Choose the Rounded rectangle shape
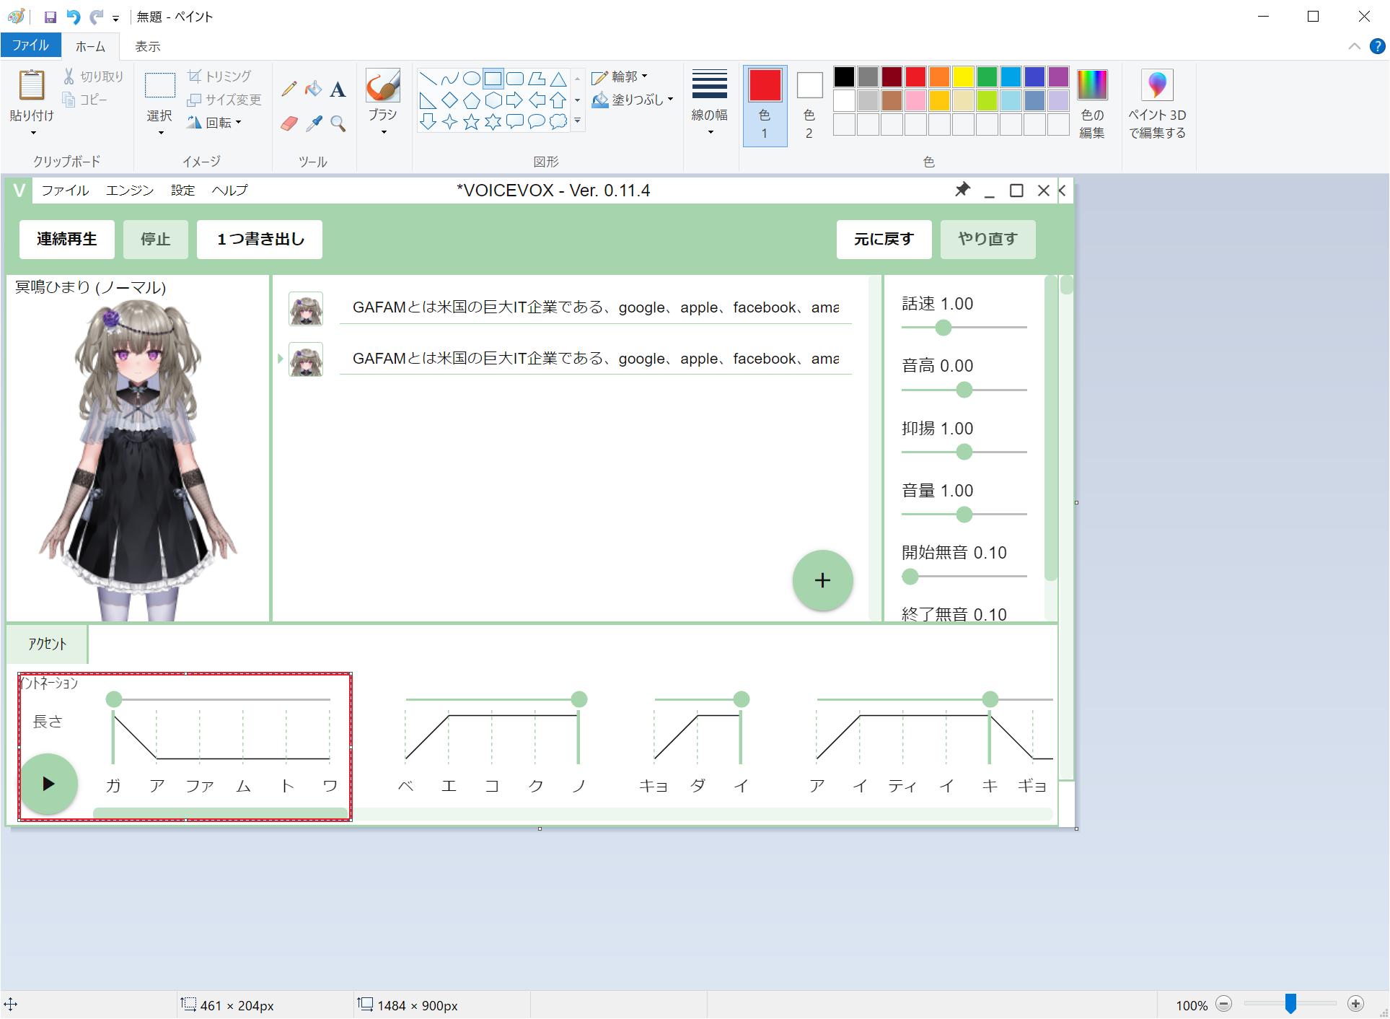The image size is (1390, 1019). 514,79
